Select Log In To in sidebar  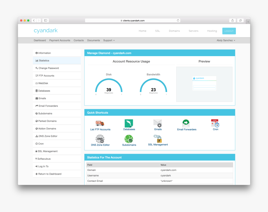click(57, 166)
